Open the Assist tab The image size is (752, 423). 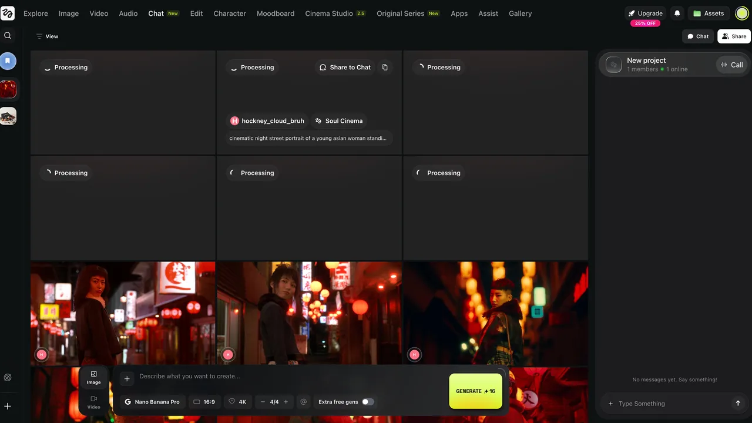point(488,13)
